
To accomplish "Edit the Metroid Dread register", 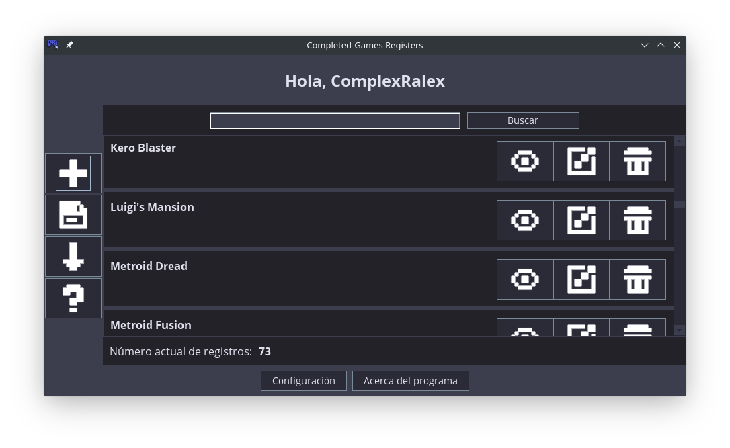I will click(581, 279).
